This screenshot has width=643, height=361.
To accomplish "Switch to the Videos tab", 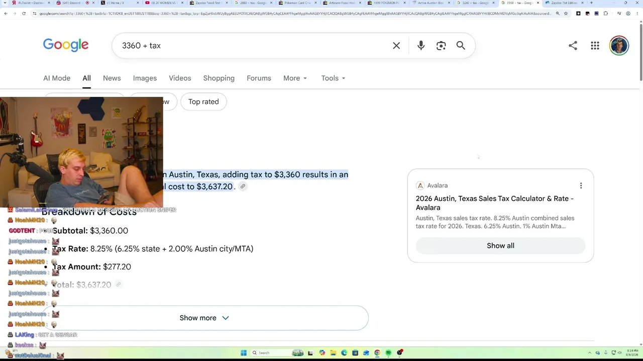I will pyautogui.click(x=180, y=78).
